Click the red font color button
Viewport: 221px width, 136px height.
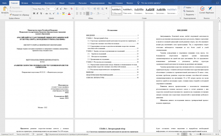click(69, 14)
